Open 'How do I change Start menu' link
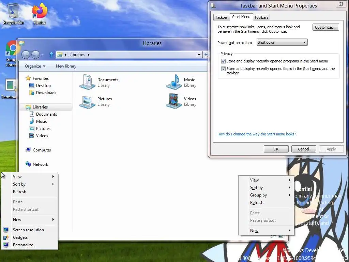The width and height of the screenshot is (349, 262). (x=257, y=134)
